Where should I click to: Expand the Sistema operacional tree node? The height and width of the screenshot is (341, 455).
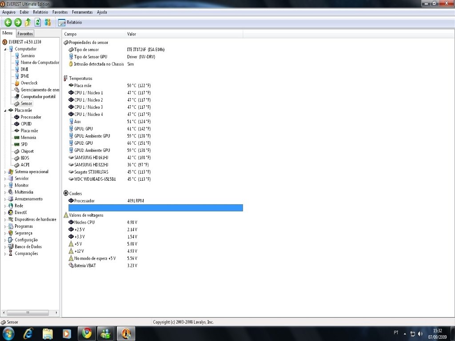click(x=5, y=172)
